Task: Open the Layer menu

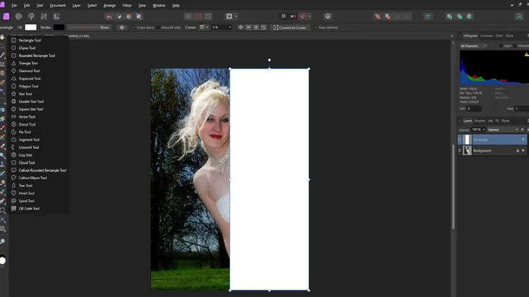Action: pos(77,6)
